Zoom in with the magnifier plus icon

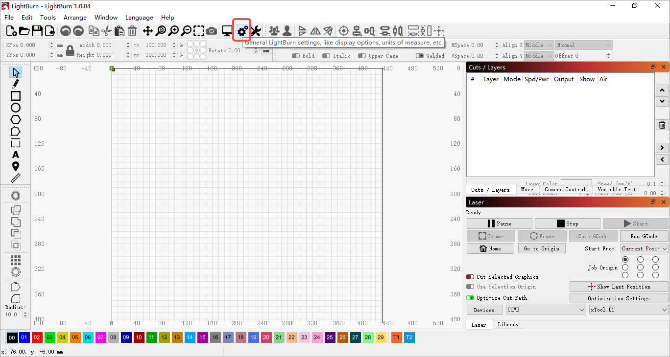pos(173,31)
